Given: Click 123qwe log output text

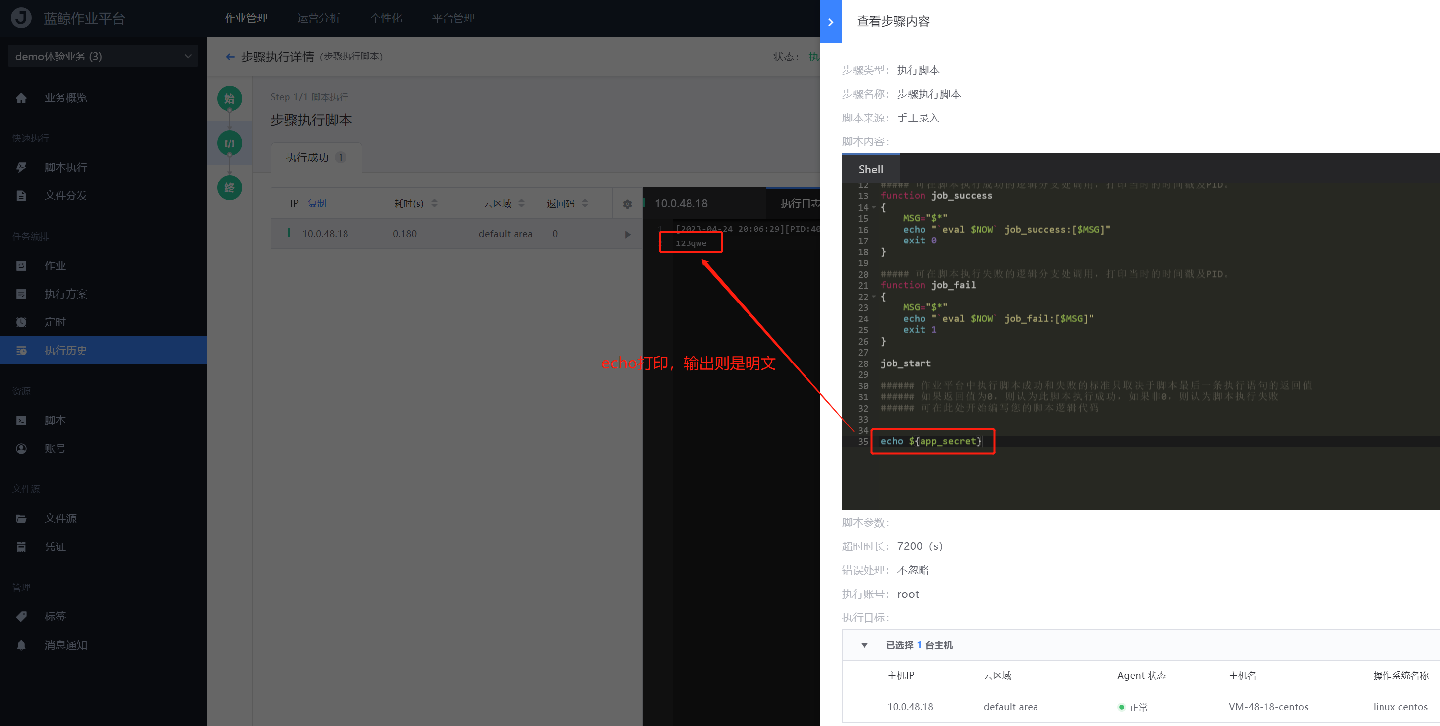Looking at the screenshot, I should [x=691, y=243].
